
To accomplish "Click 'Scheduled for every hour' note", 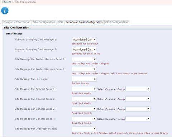I will pos(85,44).
